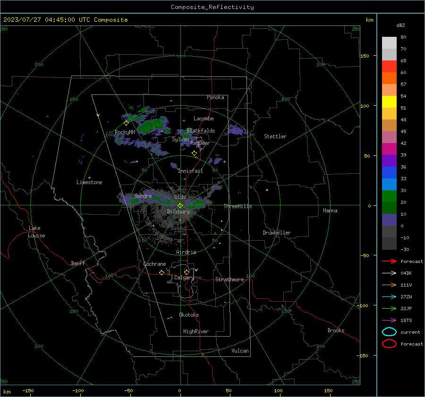The height and width of the screenshot is (397, 425).
Task: Click the green 30 dBZ swatch
Action: click(x=389, y=196)
